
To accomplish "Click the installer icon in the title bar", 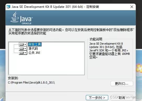I will 8,7.
